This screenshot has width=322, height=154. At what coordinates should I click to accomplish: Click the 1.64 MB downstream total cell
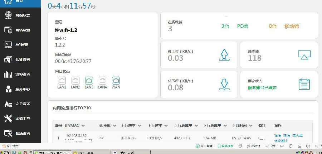point(209,138)
